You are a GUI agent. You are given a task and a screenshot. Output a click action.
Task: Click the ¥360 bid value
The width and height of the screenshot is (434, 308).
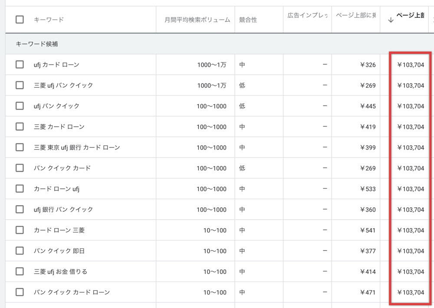(x=368, y=210)
